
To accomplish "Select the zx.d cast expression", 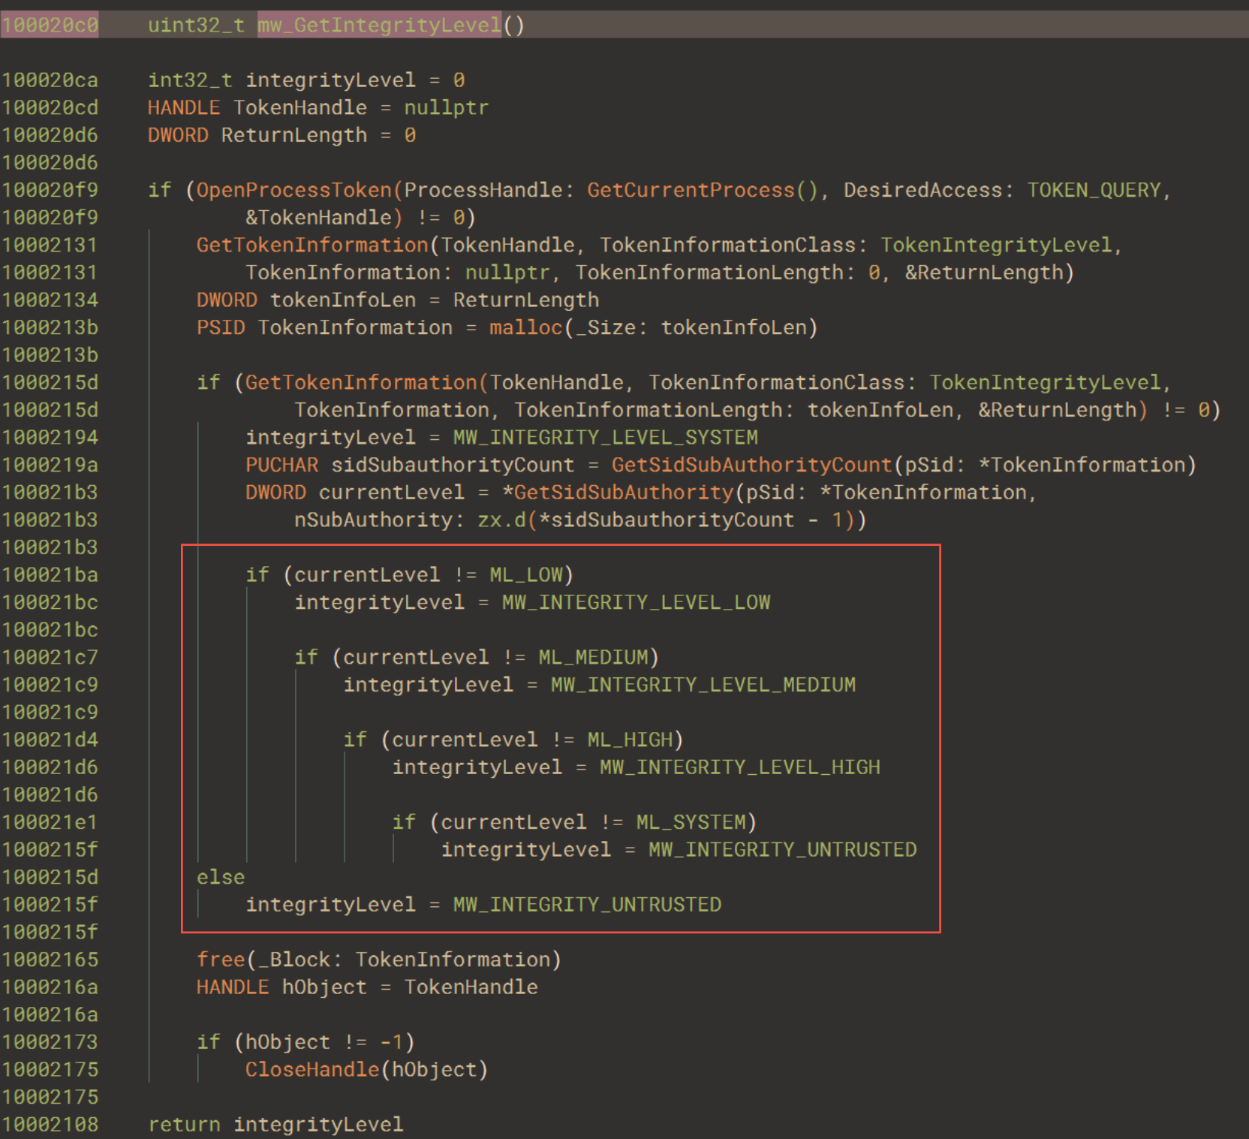I will coord(501,520).
